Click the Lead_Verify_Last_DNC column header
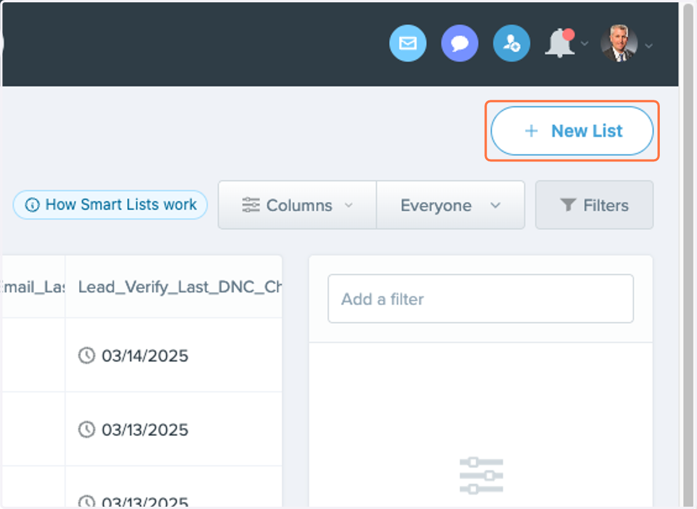Screen dimensions: 697x509 click(x=174, y=287)
